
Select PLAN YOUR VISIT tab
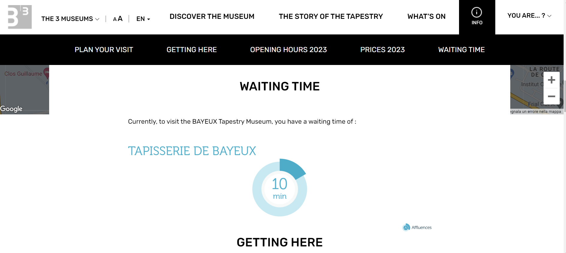click(104, 50)
